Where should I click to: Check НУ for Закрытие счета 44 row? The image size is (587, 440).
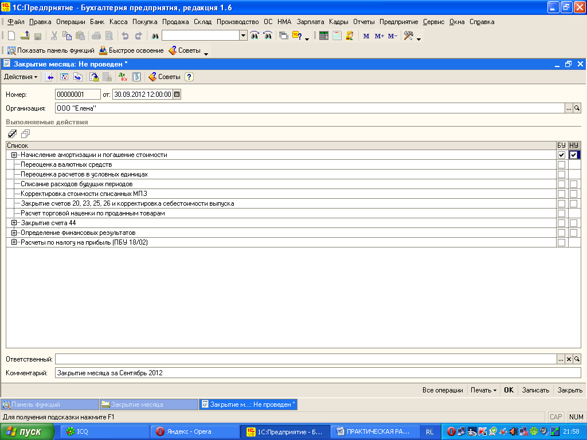point(573,223)
